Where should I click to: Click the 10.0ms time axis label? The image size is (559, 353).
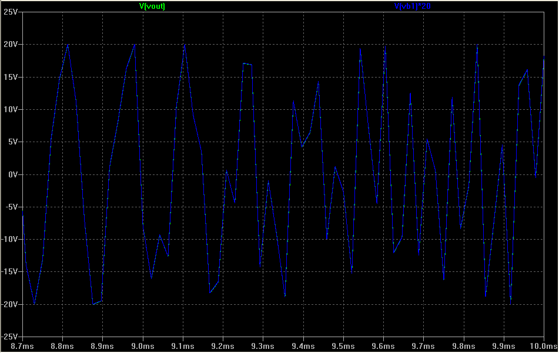tap(543, 346)
